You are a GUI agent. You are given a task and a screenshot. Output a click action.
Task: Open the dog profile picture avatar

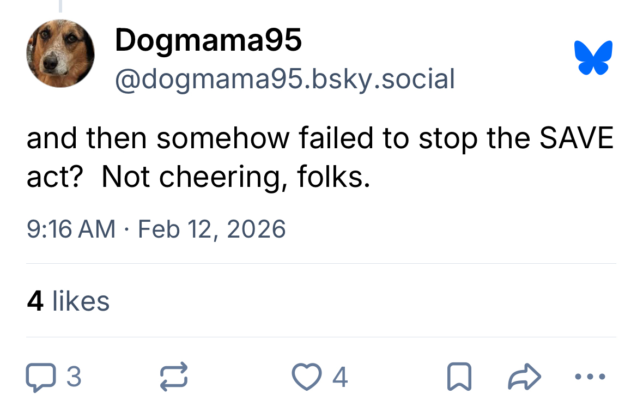point(60,53)
